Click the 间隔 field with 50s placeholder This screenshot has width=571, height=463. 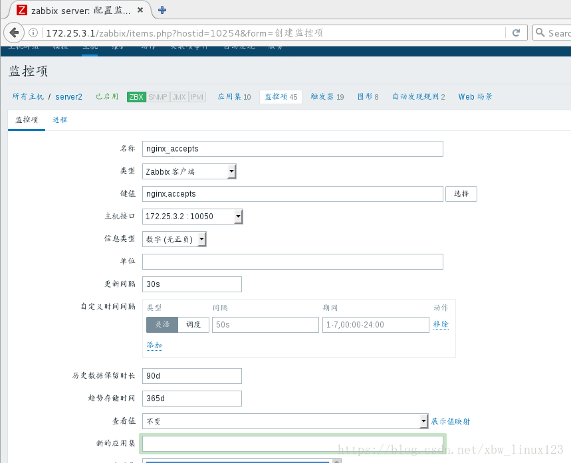265,325
